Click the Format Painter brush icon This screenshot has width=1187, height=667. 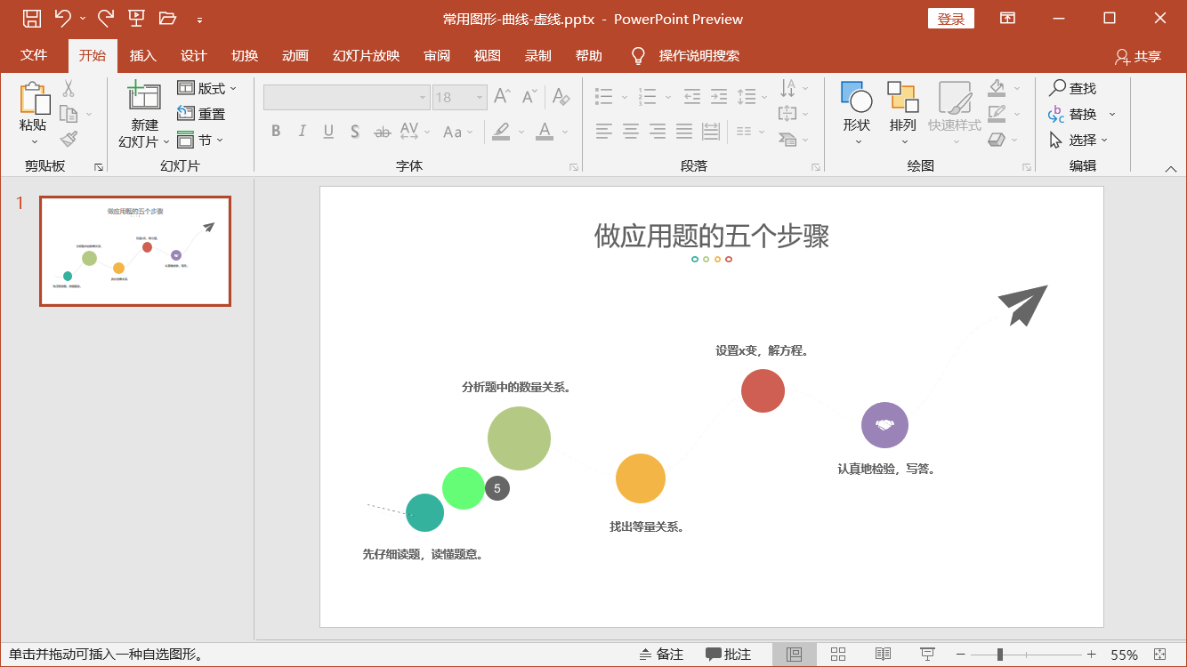(69, 139)
